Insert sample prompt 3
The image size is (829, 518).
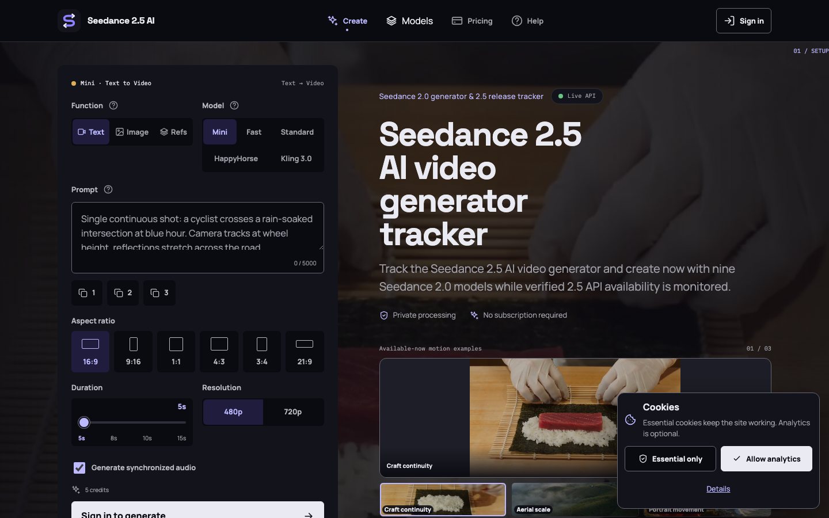click(159, 293)
